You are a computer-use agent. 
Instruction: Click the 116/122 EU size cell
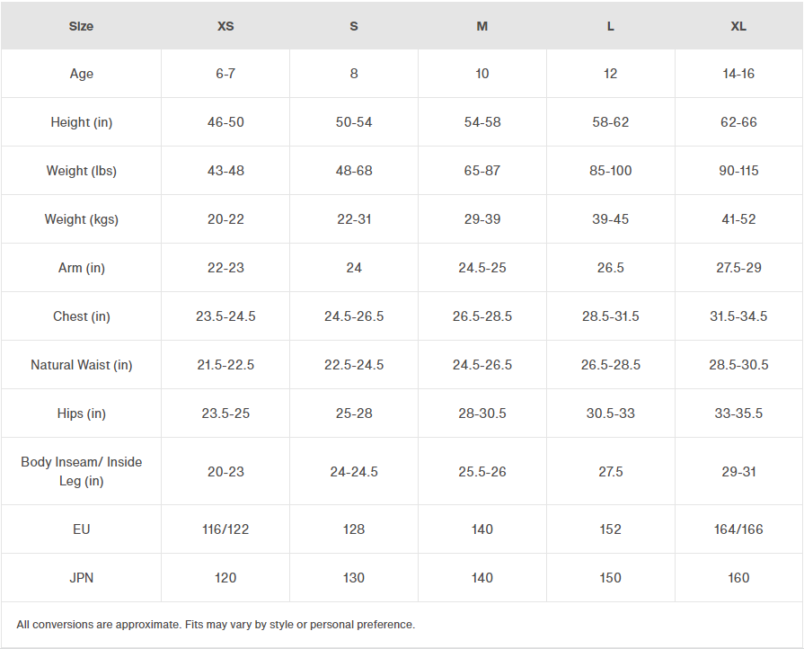[225, 529]
